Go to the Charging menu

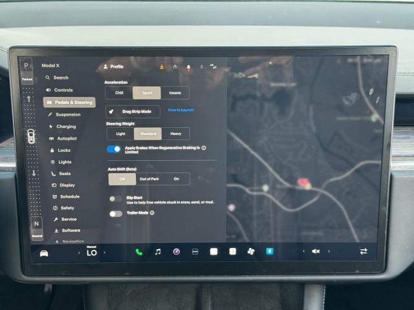(x=65, y=127)
